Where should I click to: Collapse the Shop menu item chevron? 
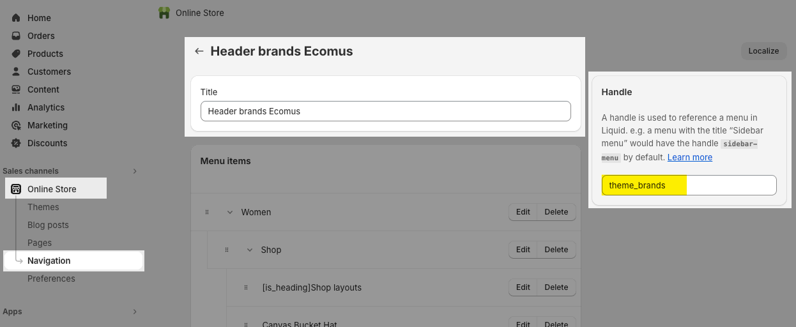(250, 250)
